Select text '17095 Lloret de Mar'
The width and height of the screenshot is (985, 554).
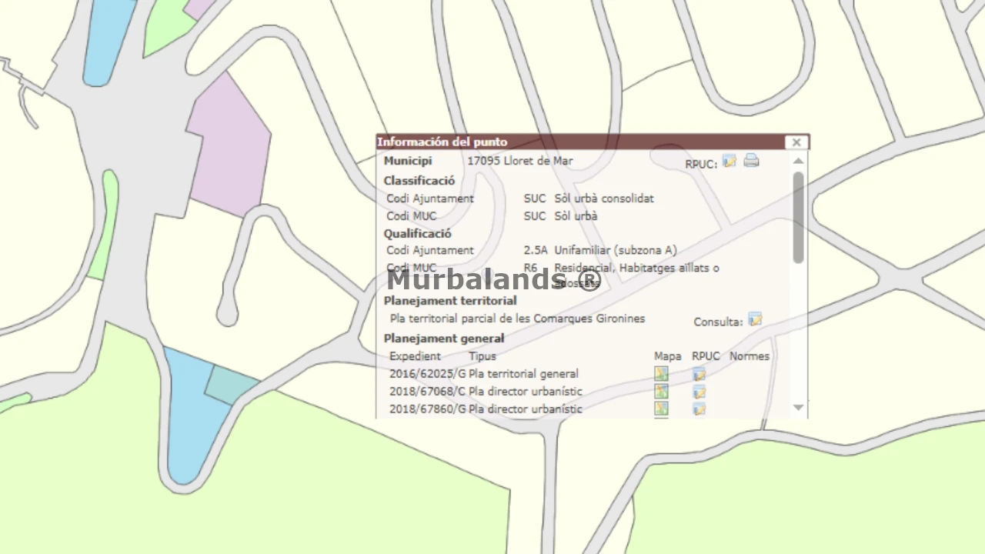pos(520,161)
